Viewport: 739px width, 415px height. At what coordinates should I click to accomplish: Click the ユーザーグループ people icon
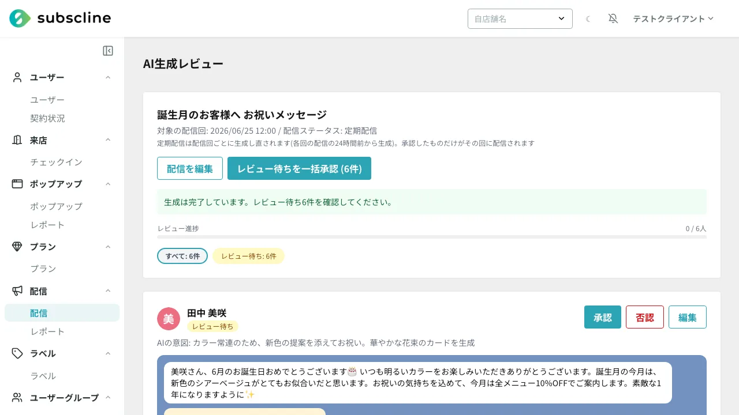coord(17,397)
